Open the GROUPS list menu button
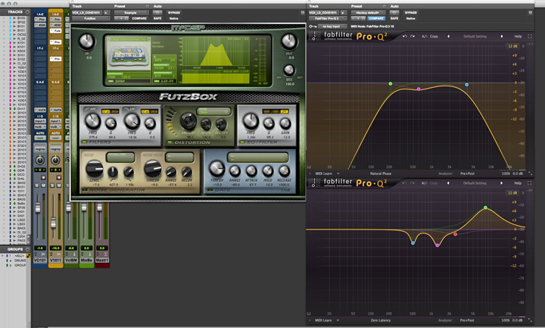This screenshot has height=328, width=545. [x=27, y=249]
